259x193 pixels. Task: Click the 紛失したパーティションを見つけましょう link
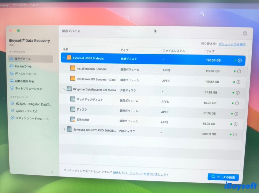click(x=141, y=174)
